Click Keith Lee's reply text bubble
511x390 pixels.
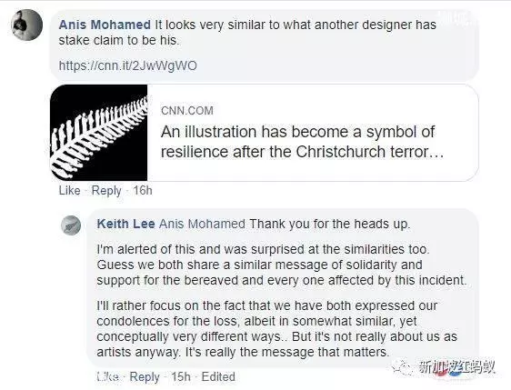point(283,288)
